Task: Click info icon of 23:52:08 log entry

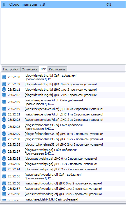Action: pos(4,77)
